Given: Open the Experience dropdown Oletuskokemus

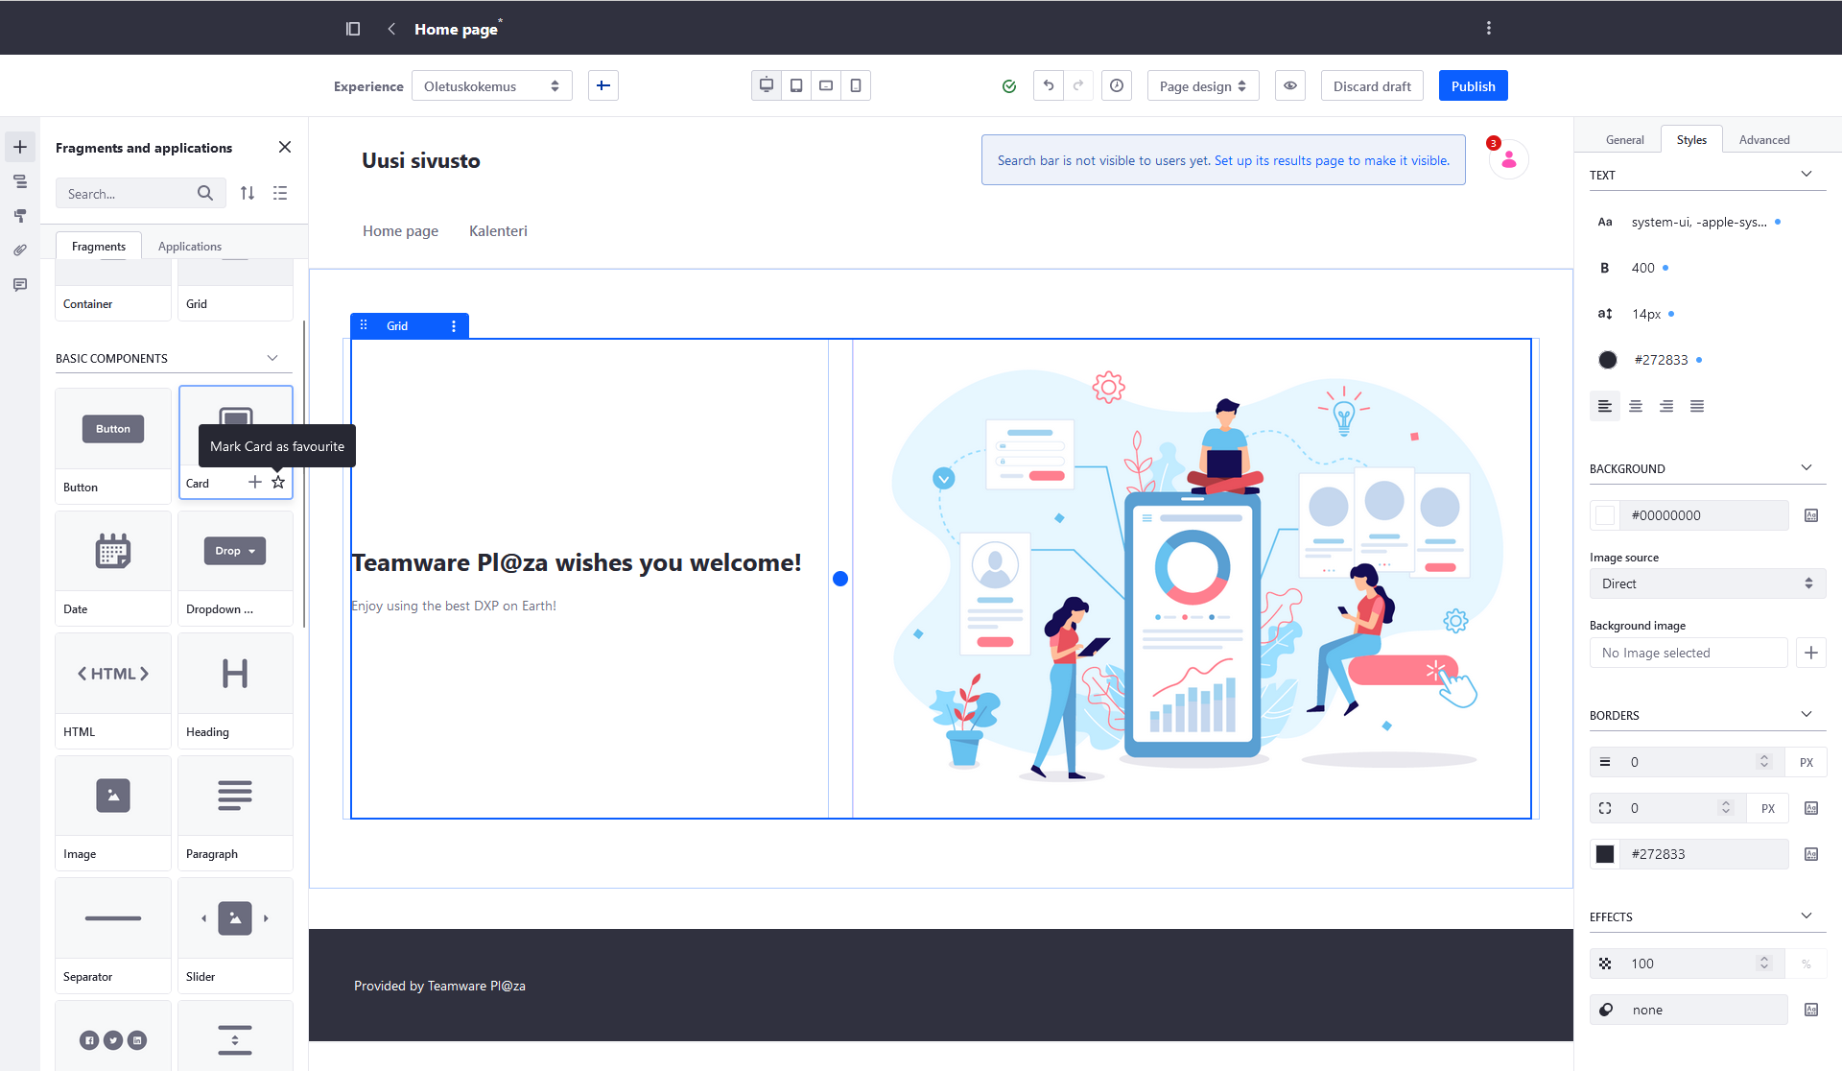Looking at the screenshot, I should point(492,85).
